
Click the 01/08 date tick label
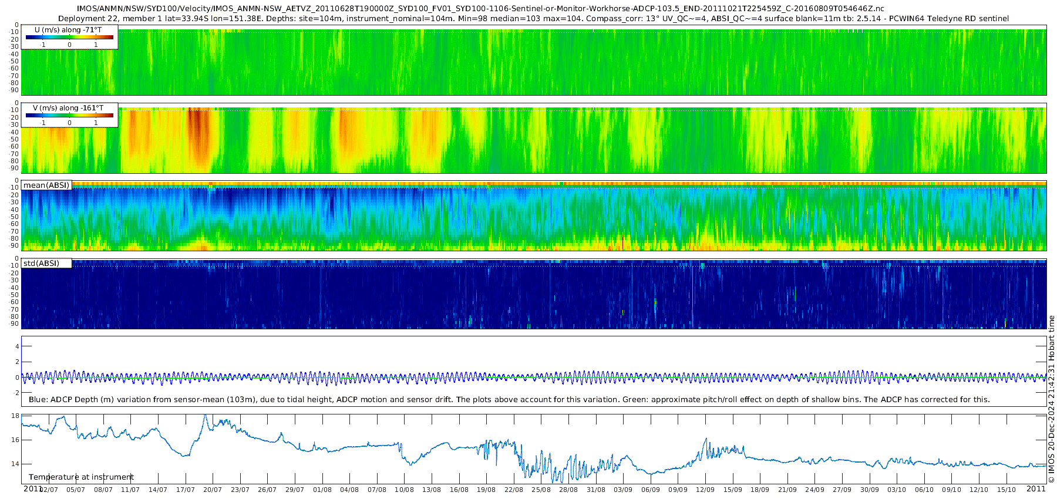pos(322,490)
